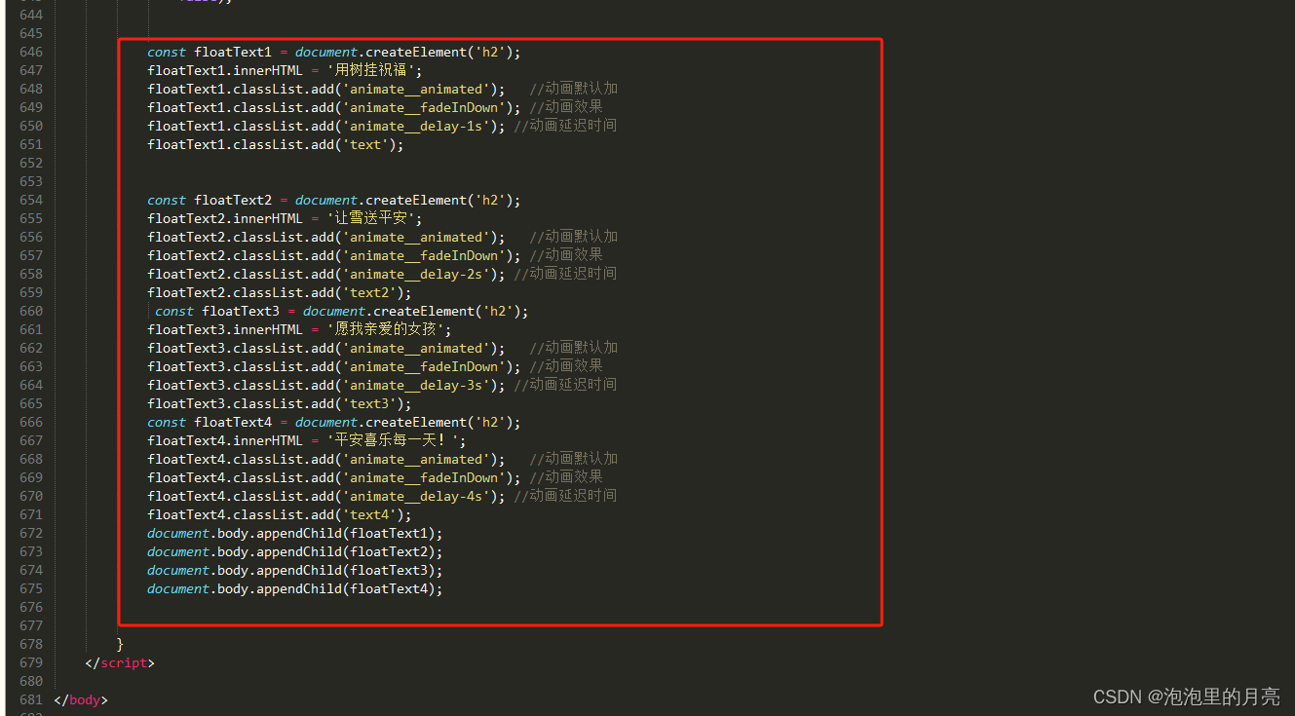Click 'const floatText2' declaration

tap(209, 200)
